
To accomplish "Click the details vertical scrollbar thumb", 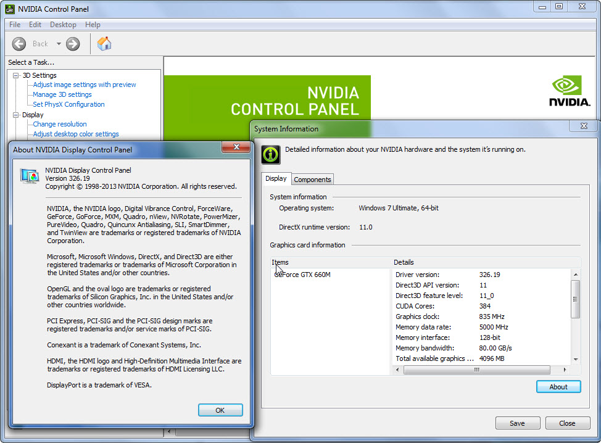I will [575, 299].
